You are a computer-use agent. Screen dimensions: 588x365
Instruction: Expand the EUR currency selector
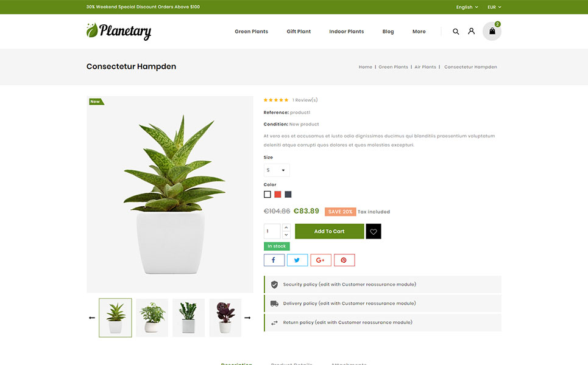tap(494, 7)
